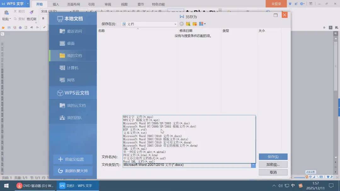Pick Word 97/2000/XP/2003 文件(*.doc)

156,123
